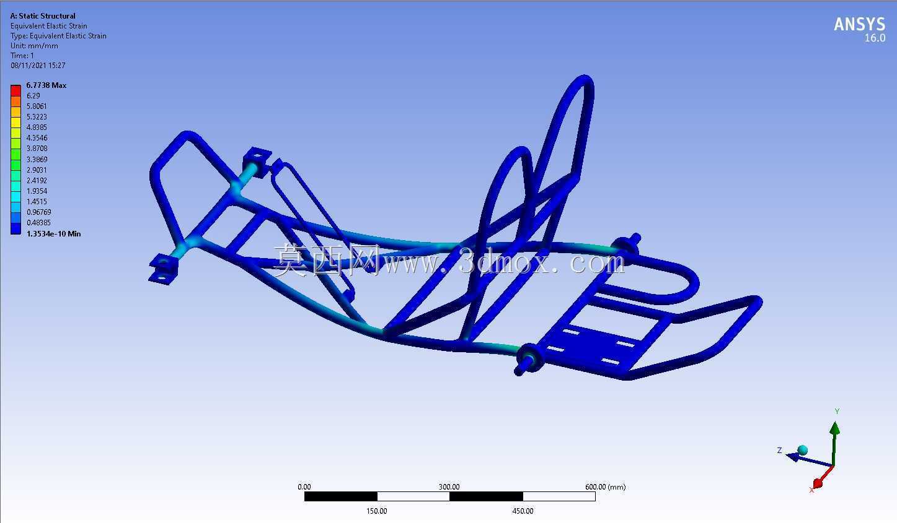
Task: Click the cyan isometric view ball on triad
Action: point(802,449)
